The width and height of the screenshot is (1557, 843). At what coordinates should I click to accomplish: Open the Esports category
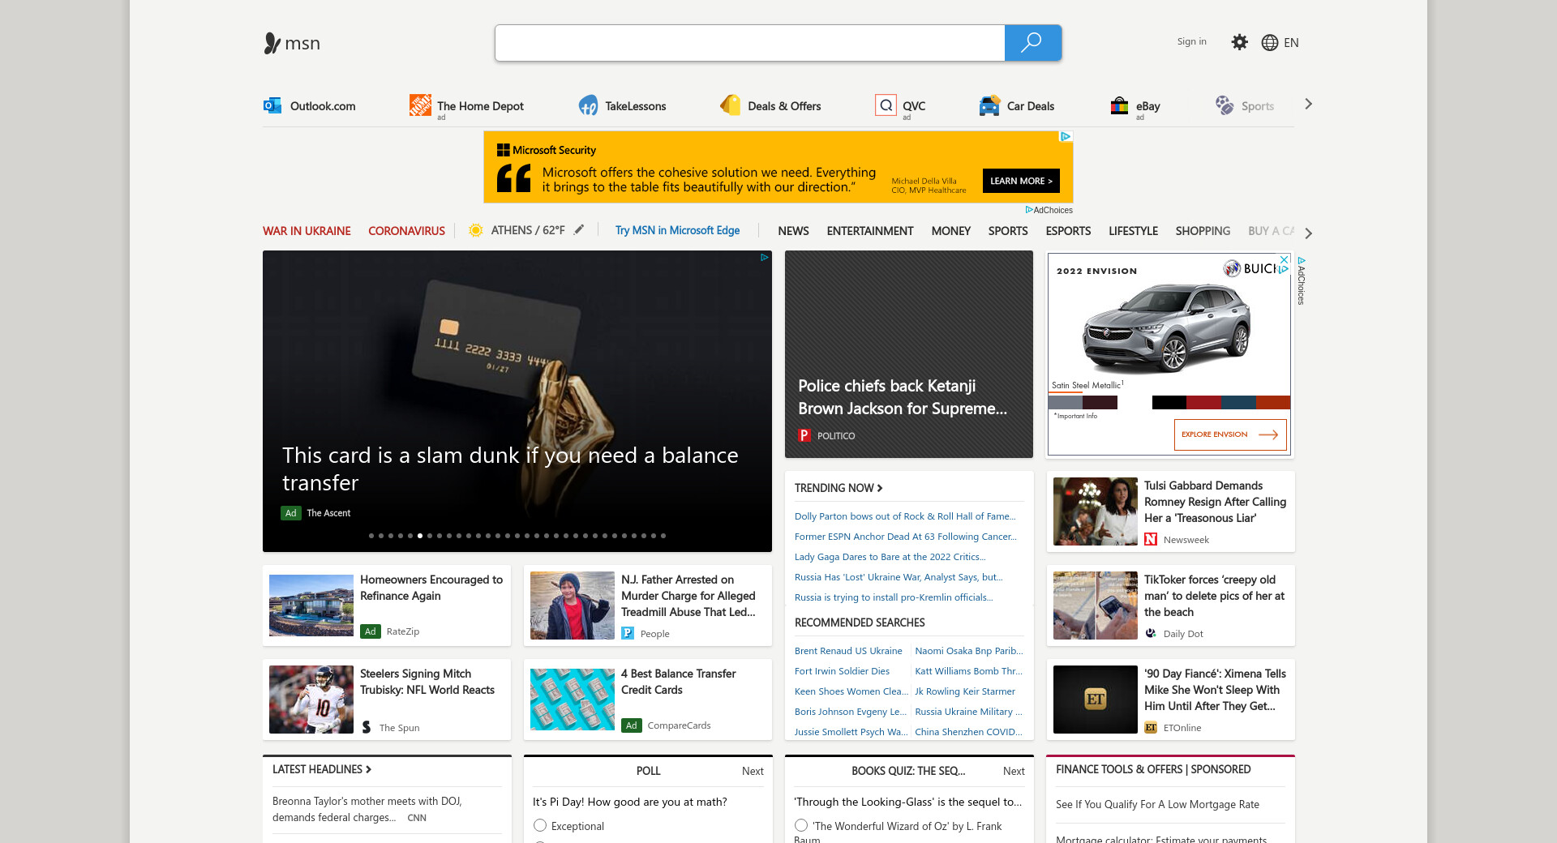pos(1068,231)
